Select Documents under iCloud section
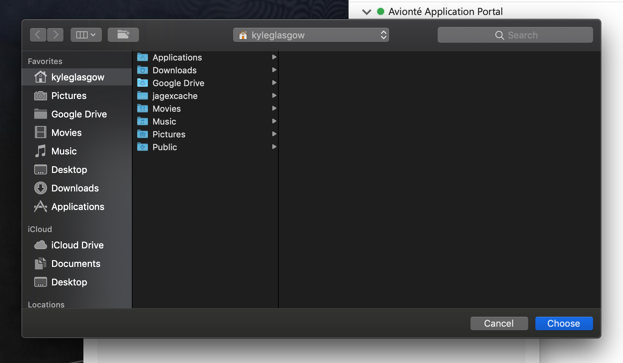 tap(76, 264)
